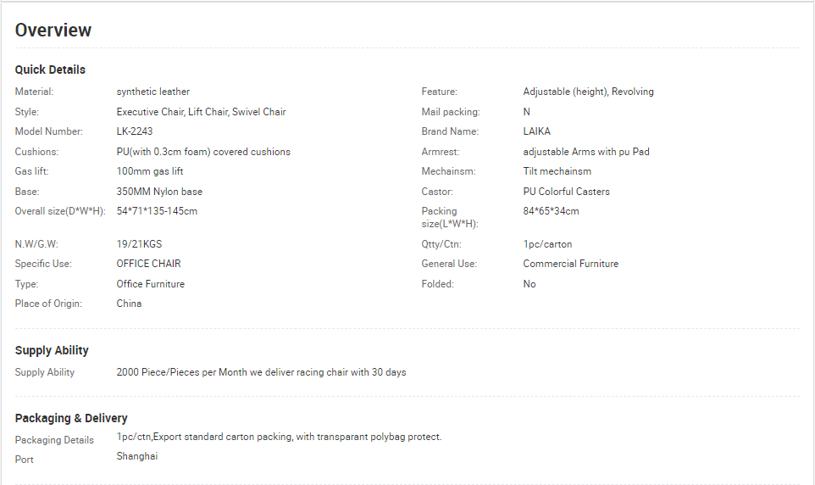Image resolution: width=815 pixels, height=485 pixels.
Task: Click the model number LK-2243
Action: (135, 131)
